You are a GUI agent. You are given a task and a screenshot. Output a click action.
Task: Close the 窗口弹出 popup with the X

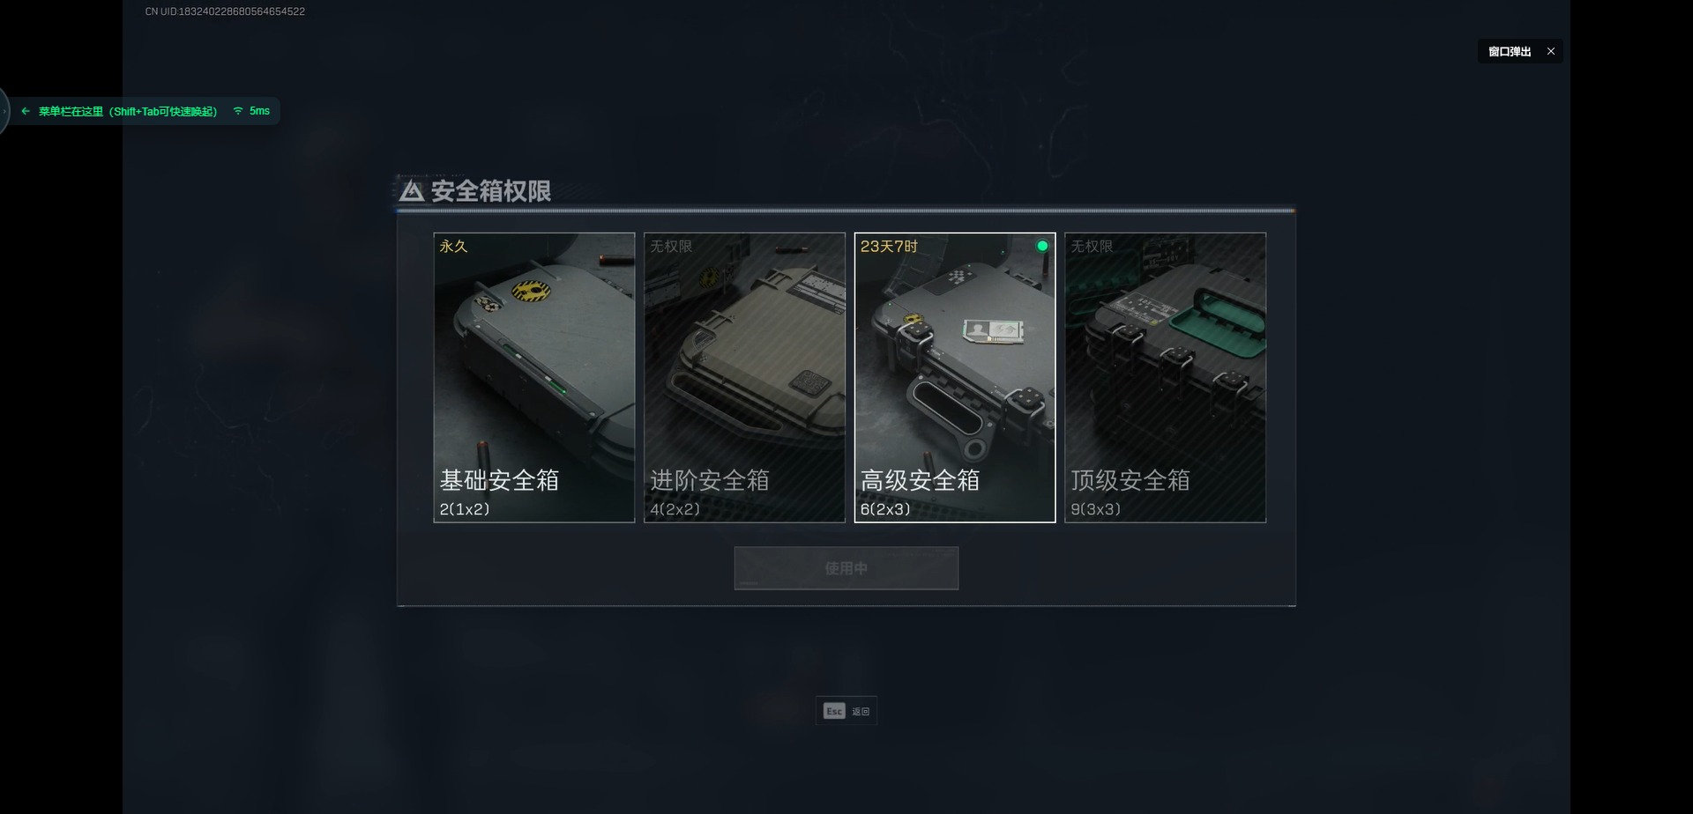click(x=1551, y=51)
